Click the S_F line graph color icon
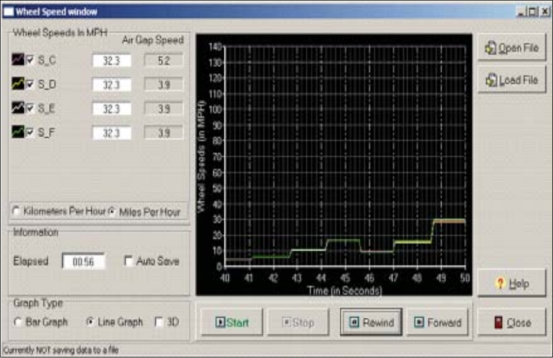 [18, 131]
